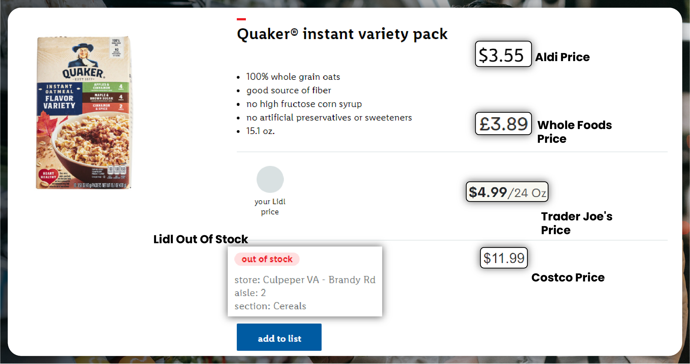Screen dimensions: 690x364
Task: Select the red out of stock badge
Action: pyautogui.click(x=267, y=259)
